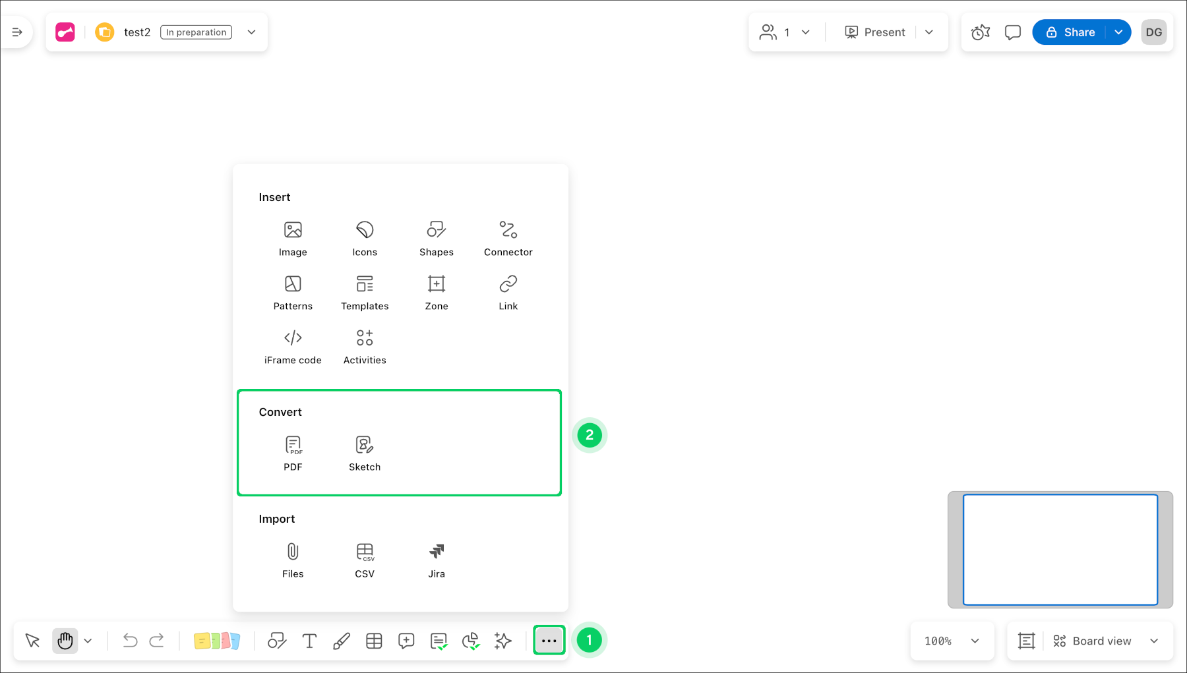Expand the hand tool options chevron
The height and width of the screenshot is (673, 1187).
[x=88, y=640]
